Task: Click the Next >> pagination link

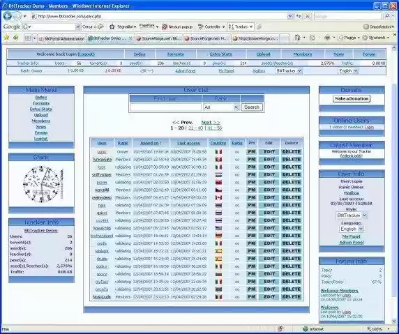Action: pos(211,122)
